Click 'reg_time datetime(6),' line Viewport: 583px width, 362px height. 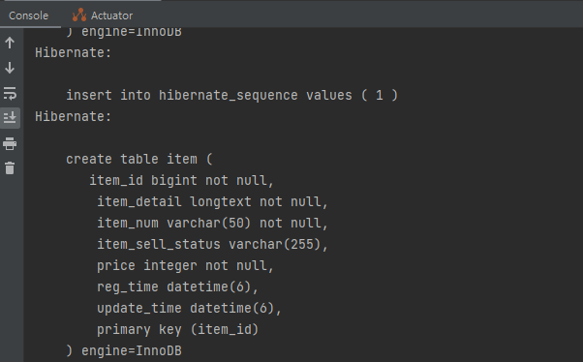click(x=177, y=287)
